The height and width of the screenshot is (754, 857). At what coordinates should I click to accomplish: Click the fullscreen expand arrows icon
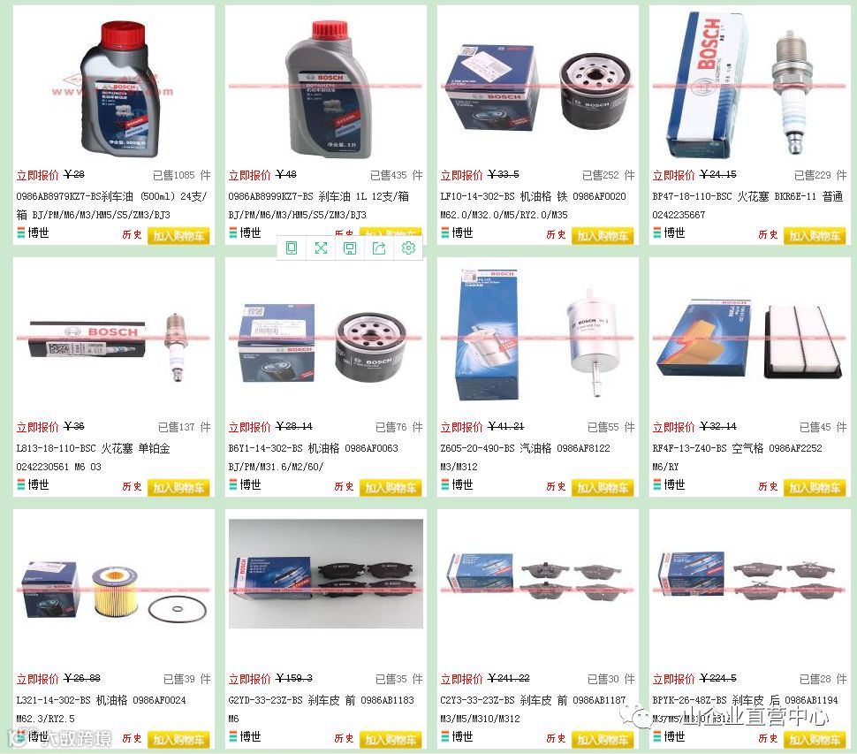(321, 248)
